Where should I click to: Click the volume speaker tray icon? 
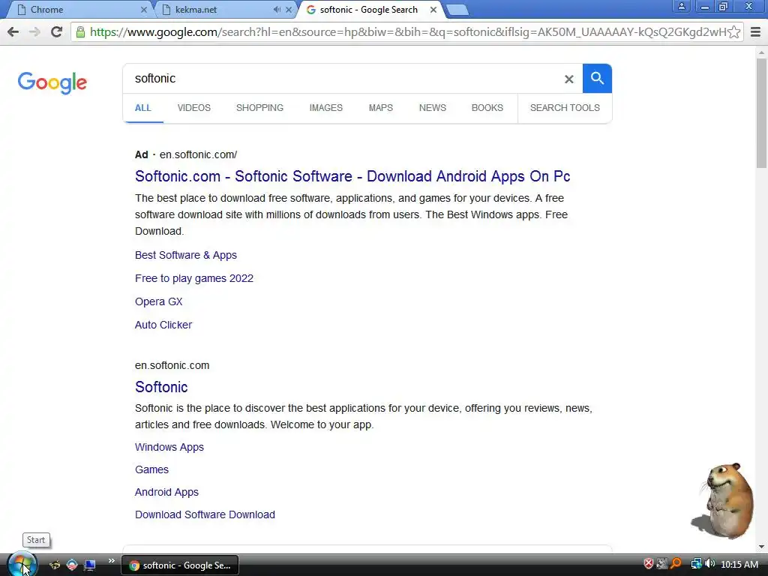709,564
